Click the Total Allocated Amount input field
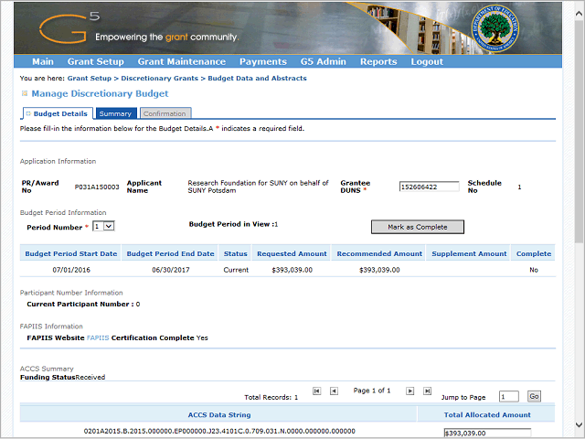This screenshot has height=439, width=585. [487, 433]
